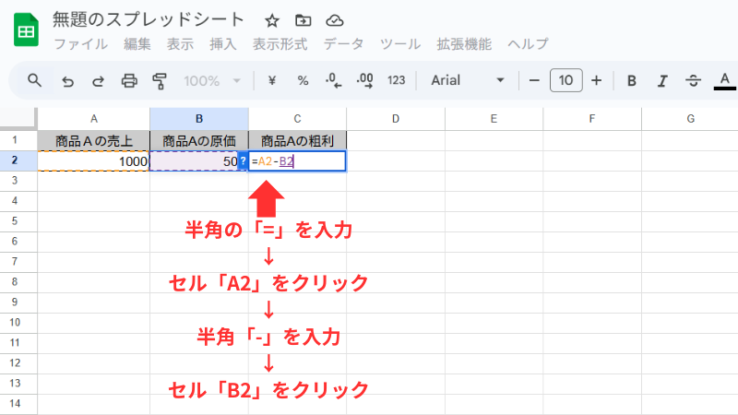
Task: Select column G header
Action: pos(690,119)
